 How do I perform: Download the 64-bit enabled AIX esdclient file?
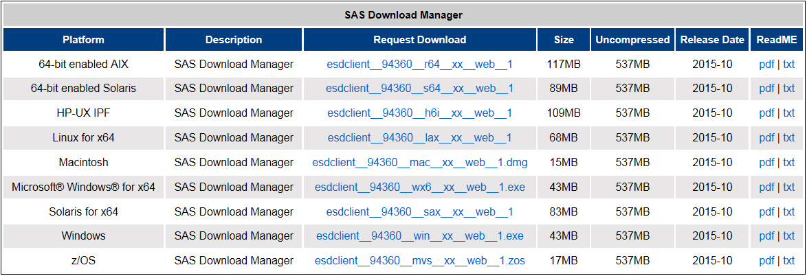tap(419, 65)
